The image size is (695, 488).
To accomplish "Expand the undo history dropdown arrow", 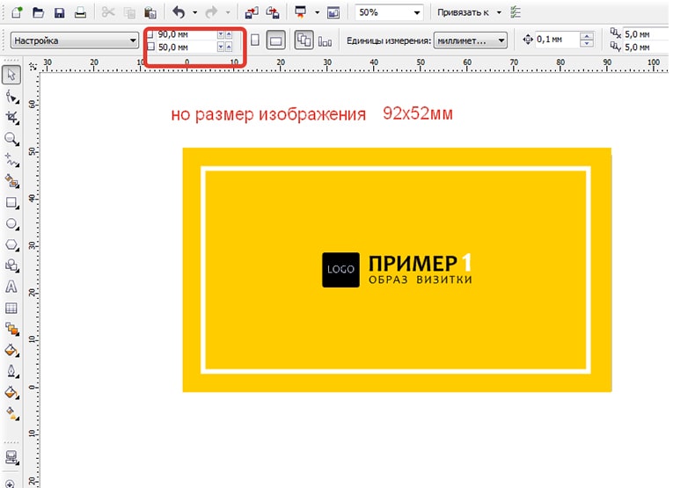I will pyautogui.click(x=194, y=12).
